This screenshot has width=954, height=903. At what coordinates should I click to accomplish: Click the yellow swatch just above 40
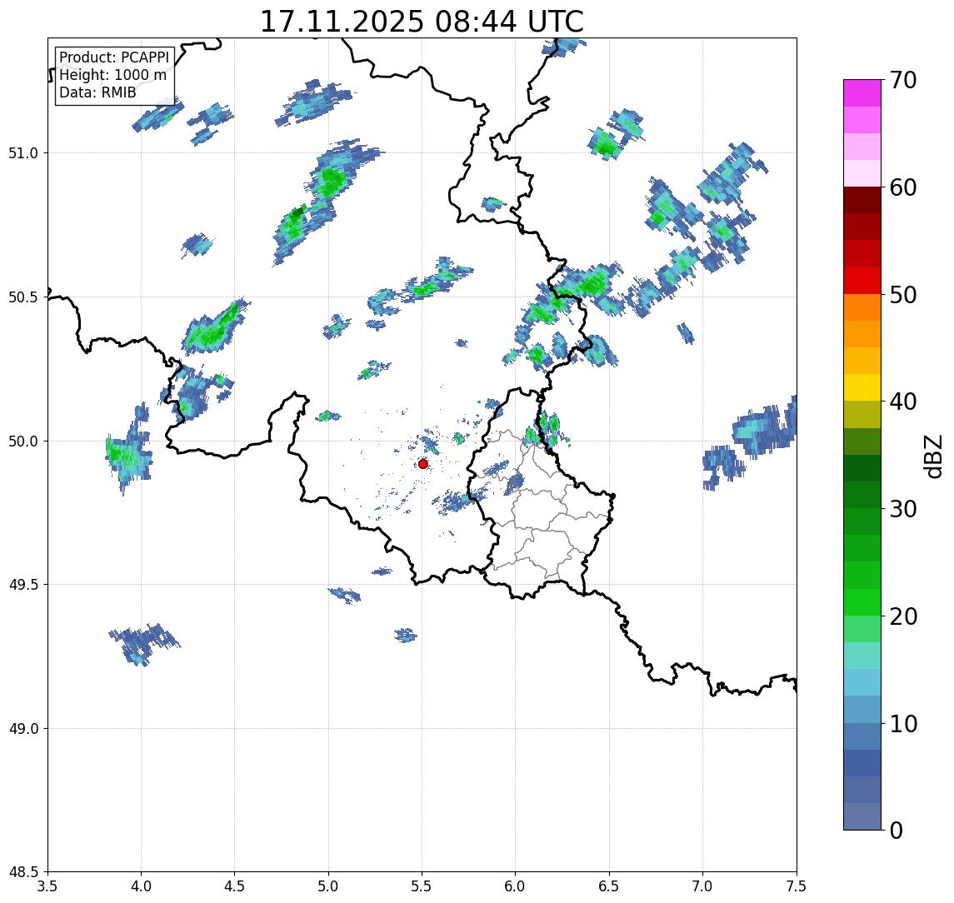click(x=862, y=387)
